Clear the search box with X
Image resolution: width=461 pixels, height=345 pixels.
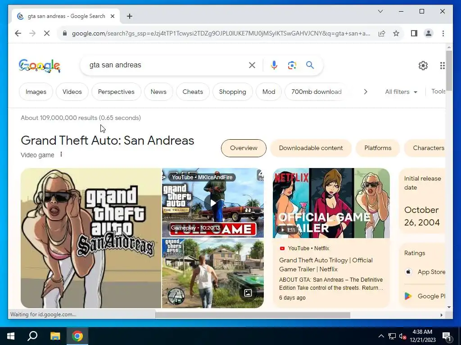coord(252,65)
